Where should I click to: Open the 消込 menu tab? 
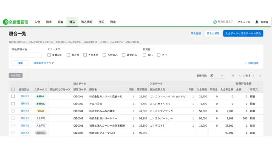pos(72,22)
